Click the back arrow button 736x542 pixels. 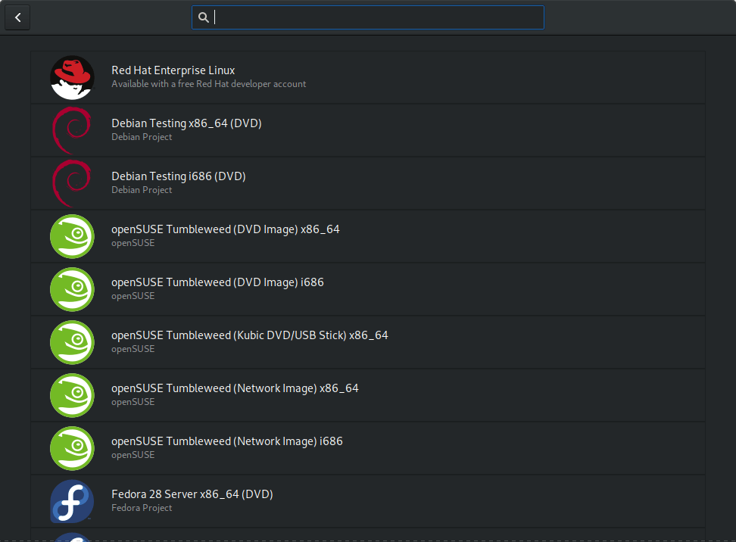[x=17, y=17]
